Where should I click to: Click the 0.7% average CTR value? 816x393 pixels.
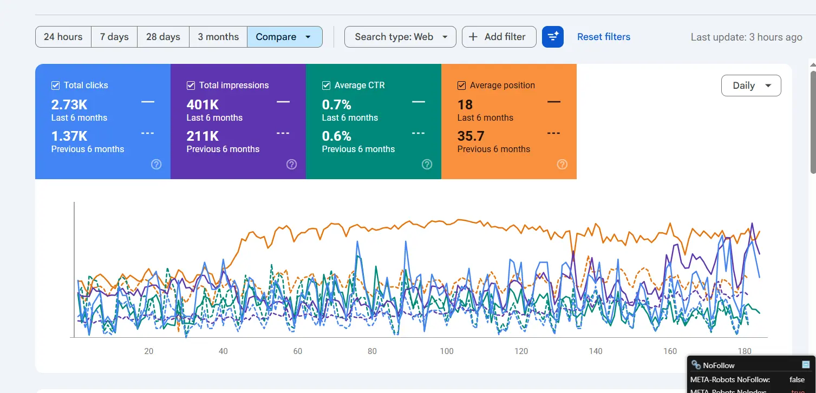point(337,104)
